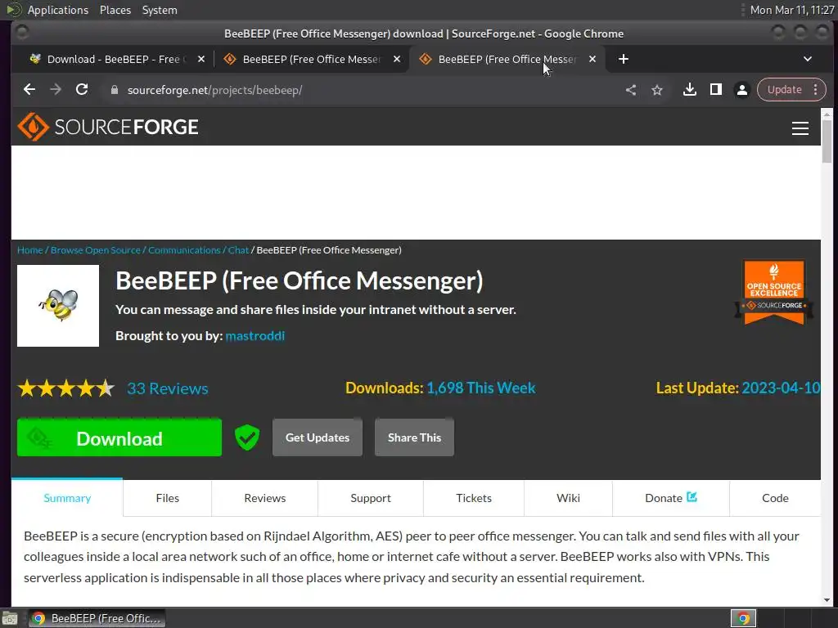This screenshot has width=838, height=628.
Task: Click the five-star rating icons
Action: pos(65,388)
